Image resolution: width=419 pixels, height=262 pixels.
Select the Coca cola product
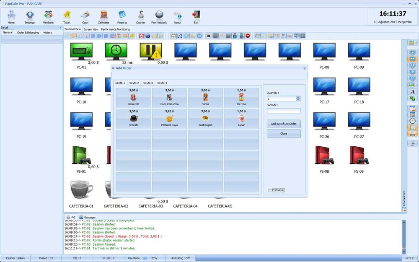(134, 98)
